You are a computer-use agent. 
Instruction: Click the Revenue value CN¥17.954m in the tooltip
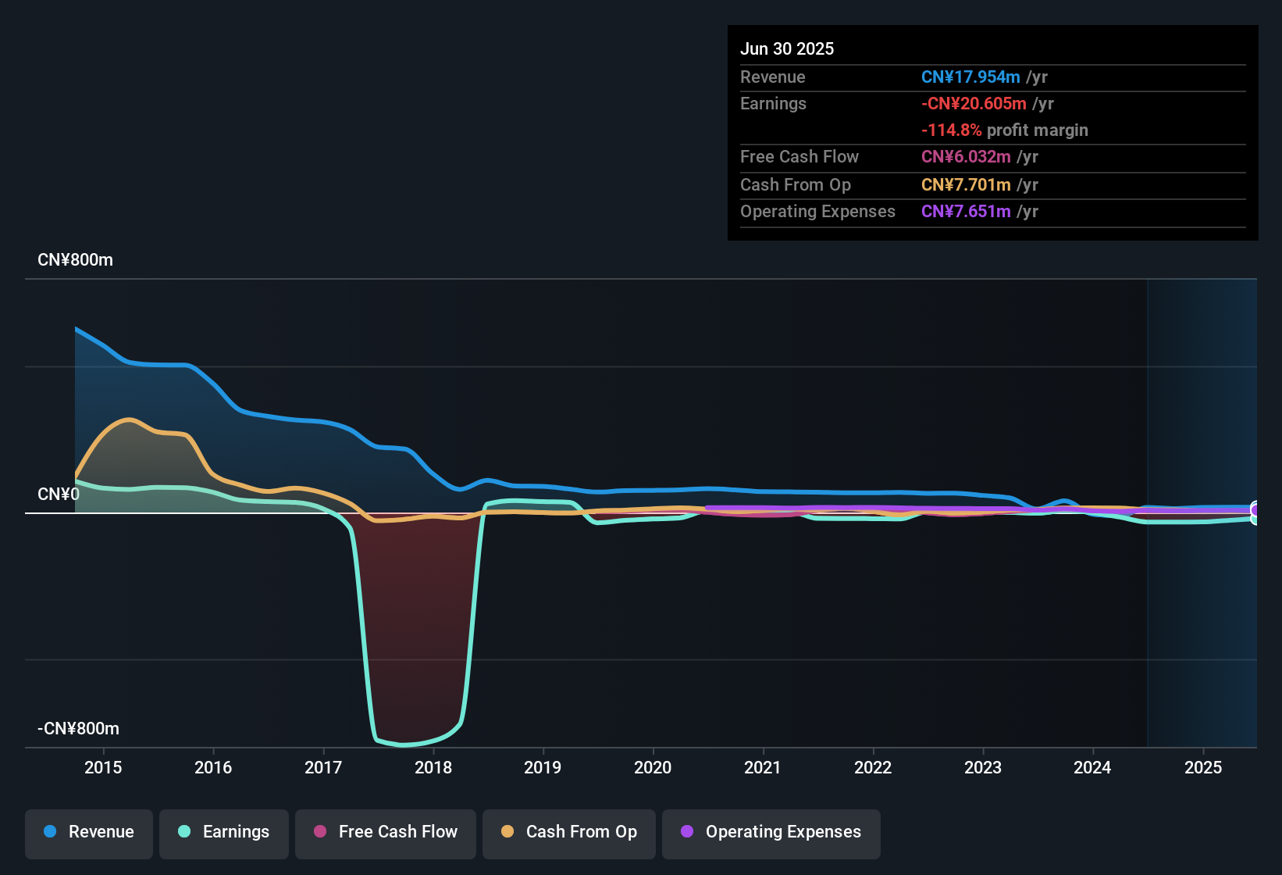coord(971,77)
